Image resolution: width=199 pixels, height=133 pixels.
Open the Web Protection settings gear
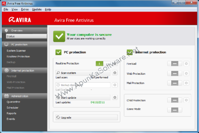[x=186, y=73]
